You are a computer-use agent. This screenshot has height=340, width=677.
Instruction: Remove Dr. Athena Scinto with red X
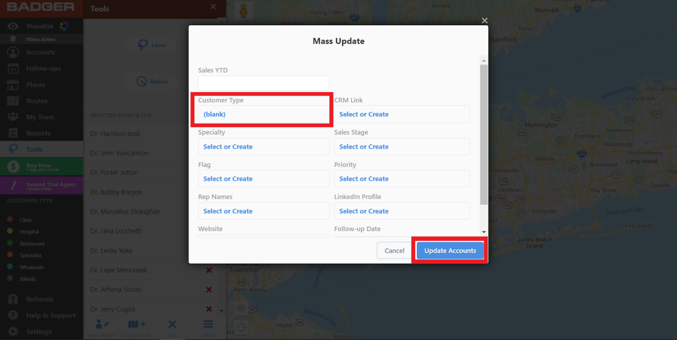tap(209, 289)
